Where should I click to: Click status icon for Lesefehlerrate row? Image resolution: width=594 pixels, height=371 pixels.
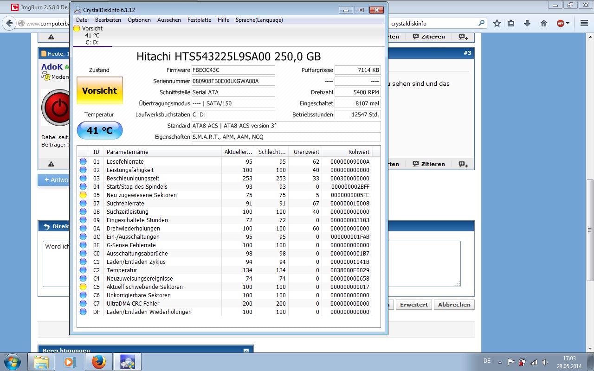[83, 161]
